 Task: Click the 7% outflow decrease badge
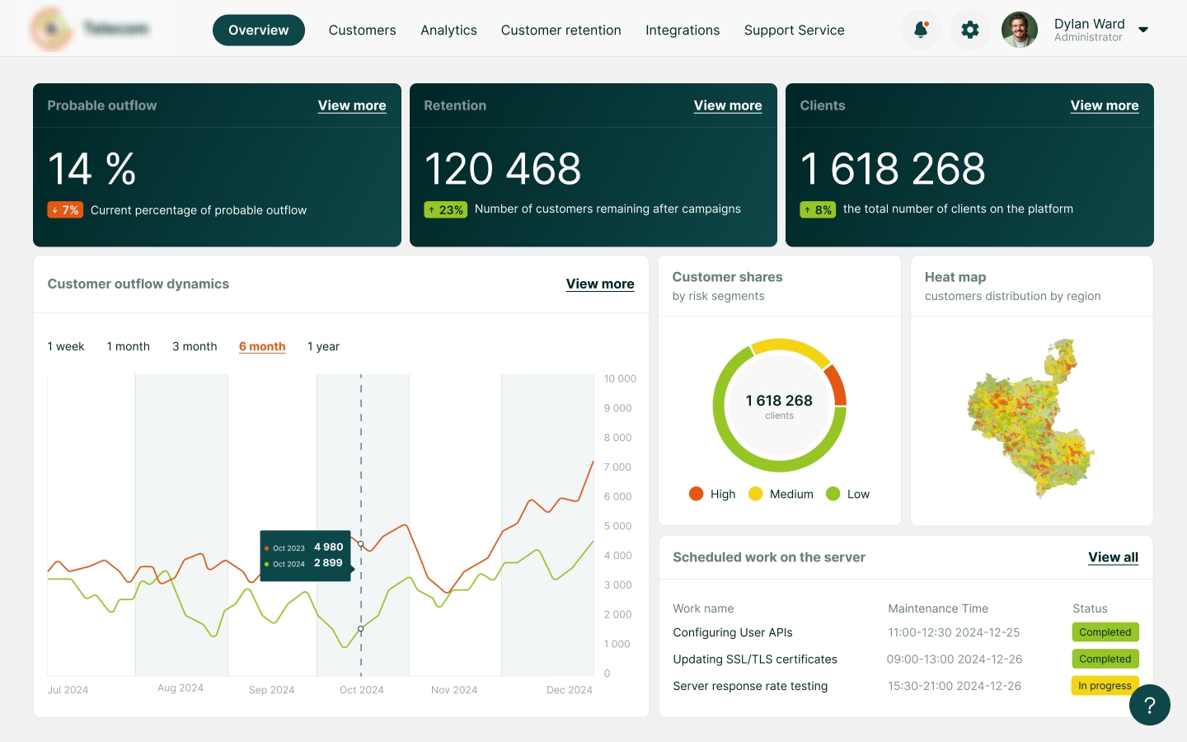(65, 210)
